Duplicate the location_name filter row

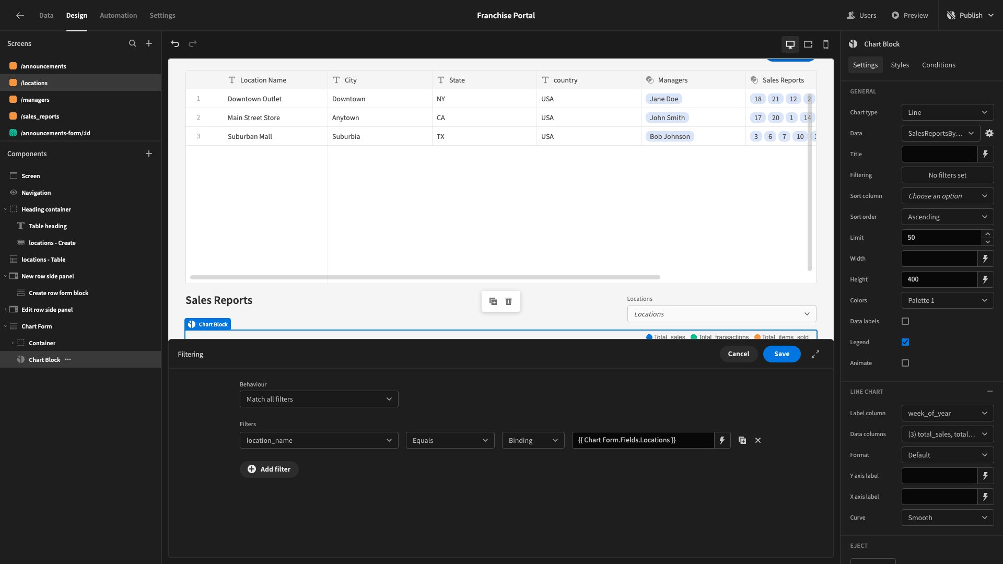point(742,440)
